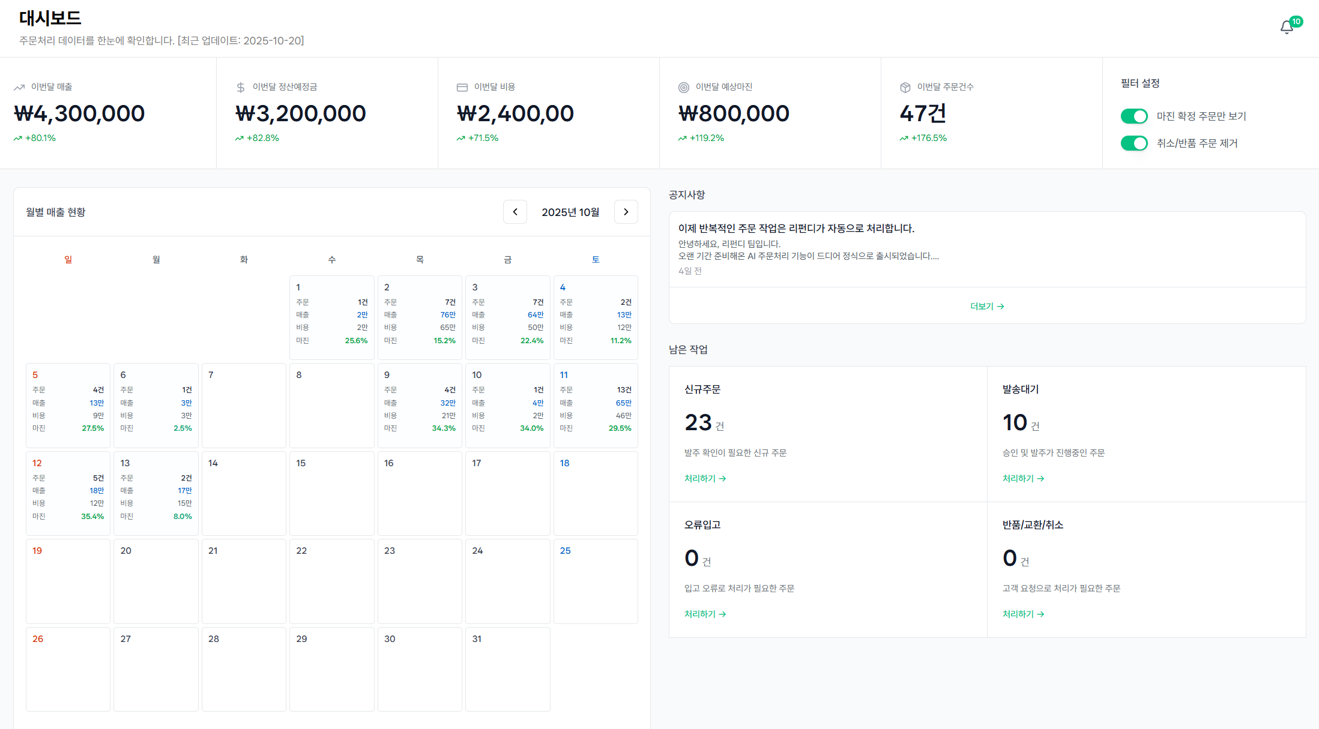Click the card icon beside 이번달 비용

(462, 87)
